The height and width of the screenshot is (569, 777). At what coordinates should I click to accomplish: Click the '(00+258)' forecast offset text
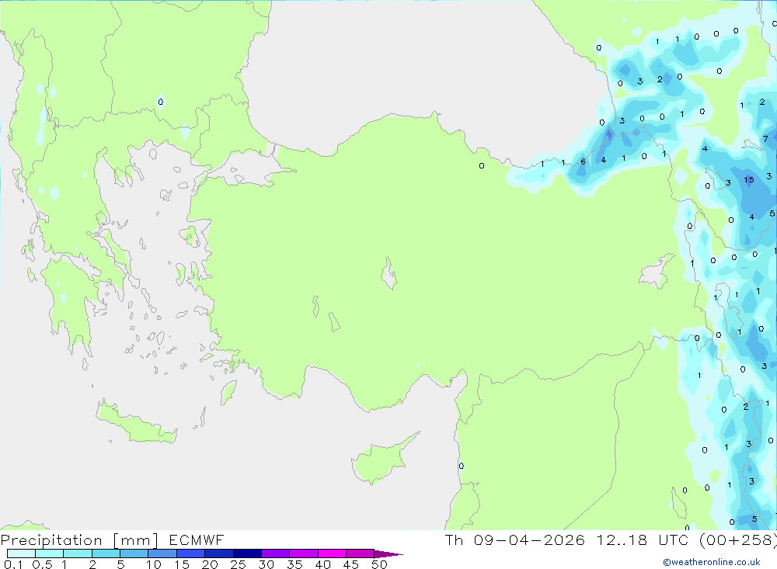[738, 540]
